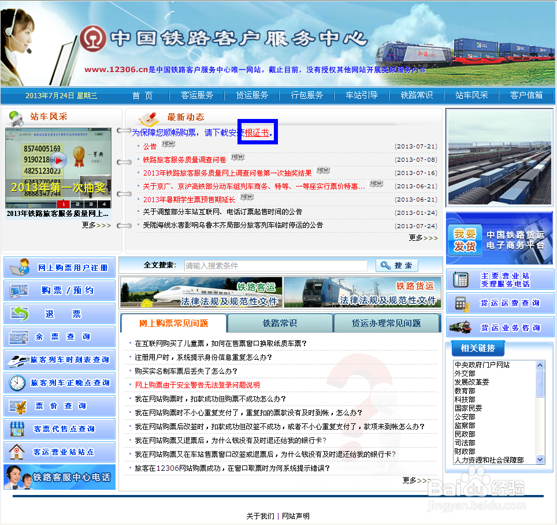Open 2013年铁路旅客服务质量网上调查问卷第一次抽奖结果 link
The image size is (557, 525).
click(227, 173)
